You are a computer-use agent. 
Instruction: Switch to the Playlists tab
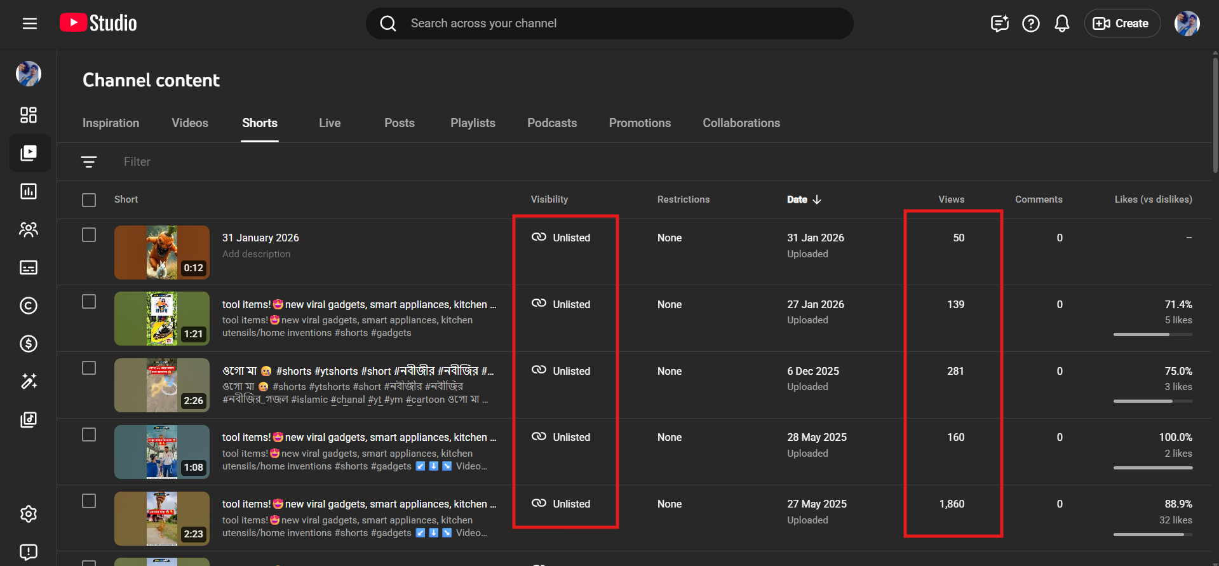pyautogui.click(x=473, y=123)
